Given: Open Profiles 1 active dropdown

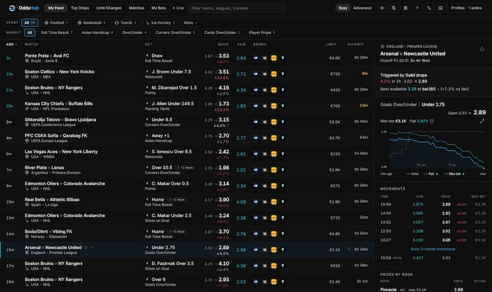Looking at the screenshot, I should click(x=466, y=8).
